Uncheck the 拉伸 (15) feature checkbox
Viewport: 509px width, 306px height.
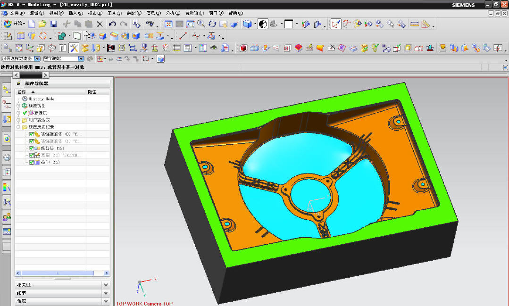(32, 162)
